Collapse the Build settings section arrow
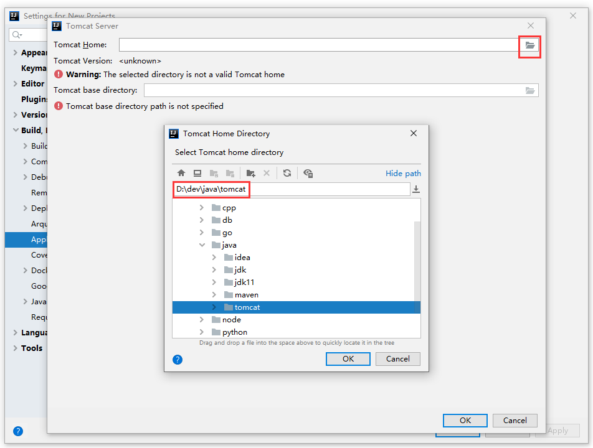Screen dimensions: 593x448 coord(16,130)
